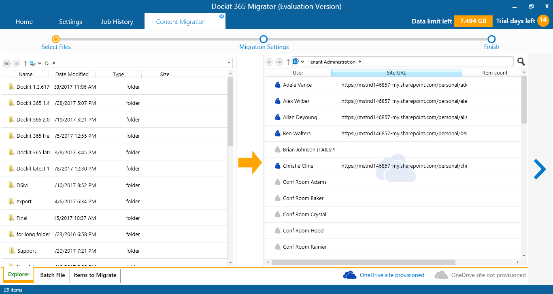This screenshot has width=553, height=294.
Task: Select the for long folder row
Action: [x=114, y=234]
